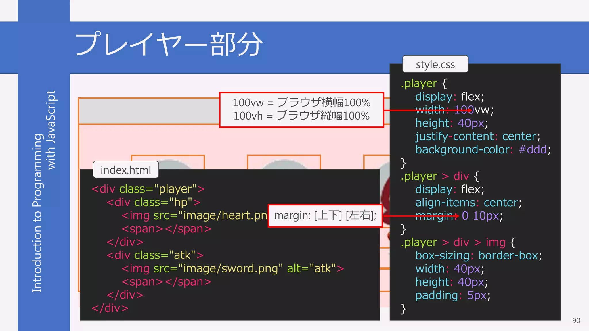The width and height of the screenshot is (589, 331).
Task: Click the 'width: 100vw;' CSS line
Action: [454, 110]
